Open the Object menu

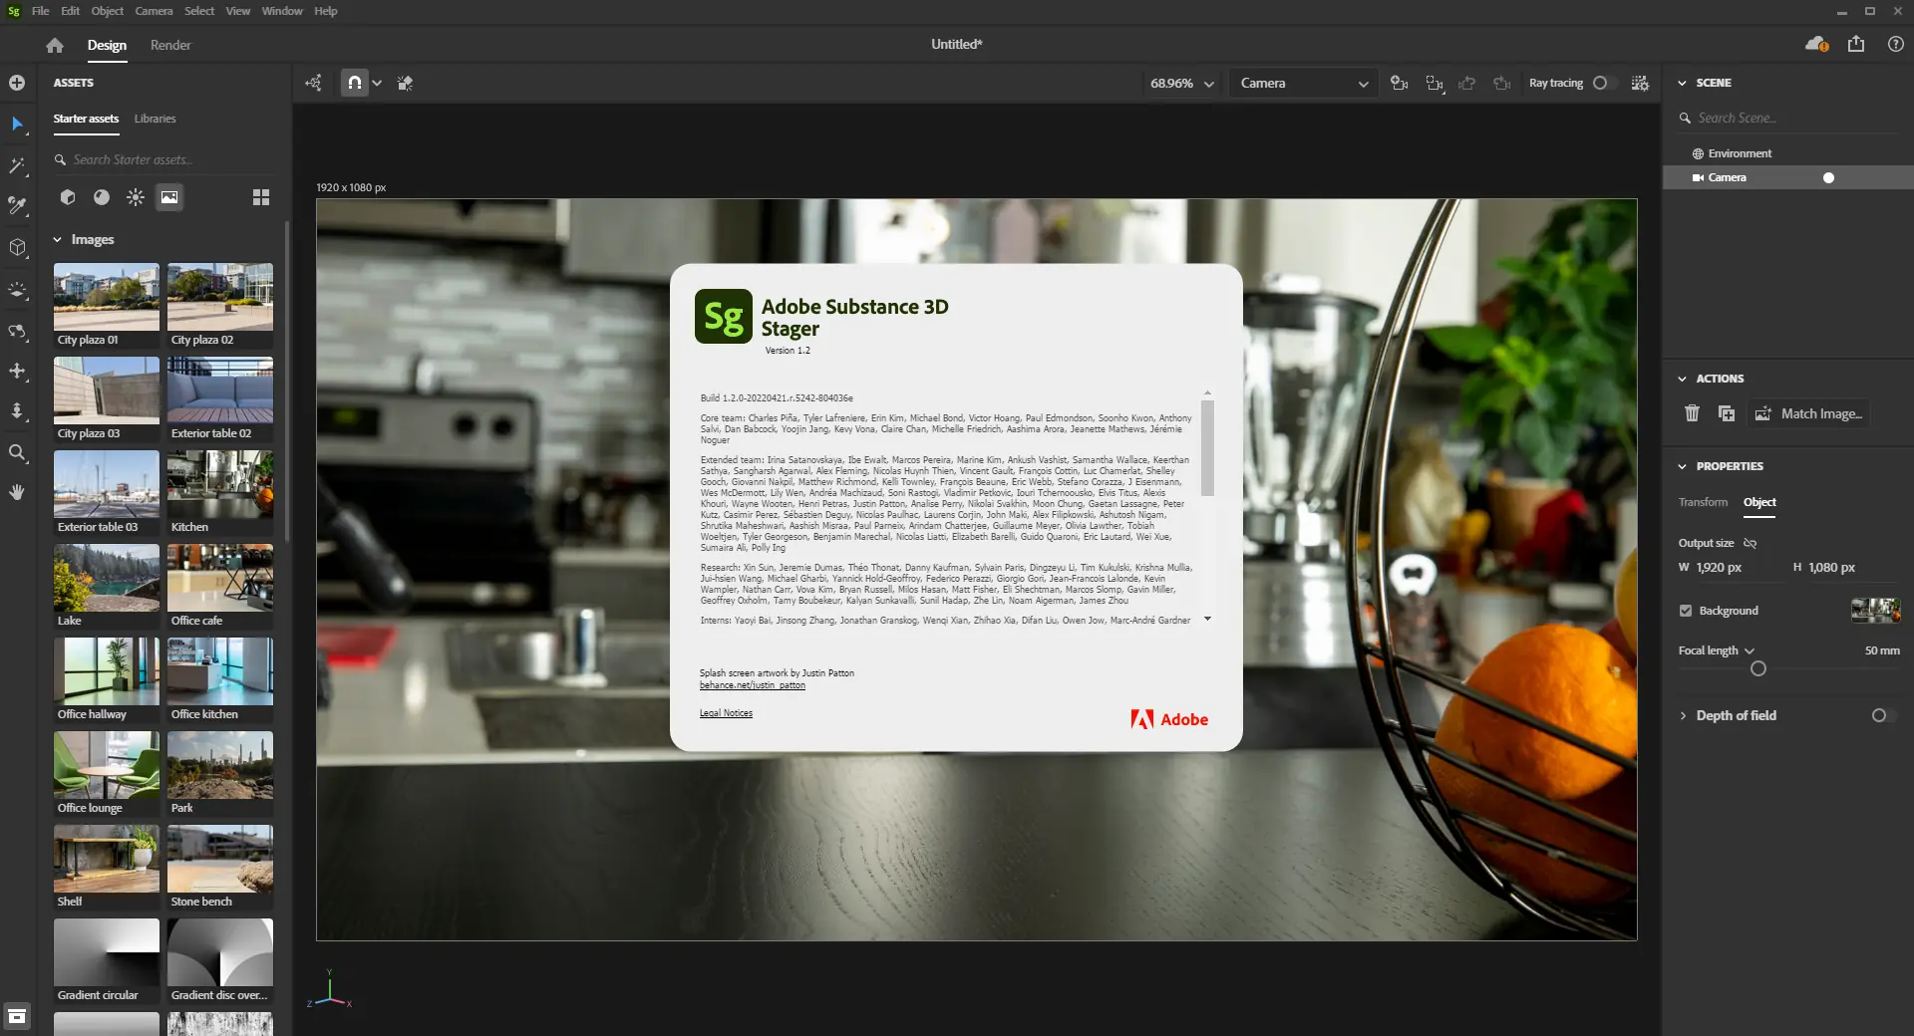(108, 11)
